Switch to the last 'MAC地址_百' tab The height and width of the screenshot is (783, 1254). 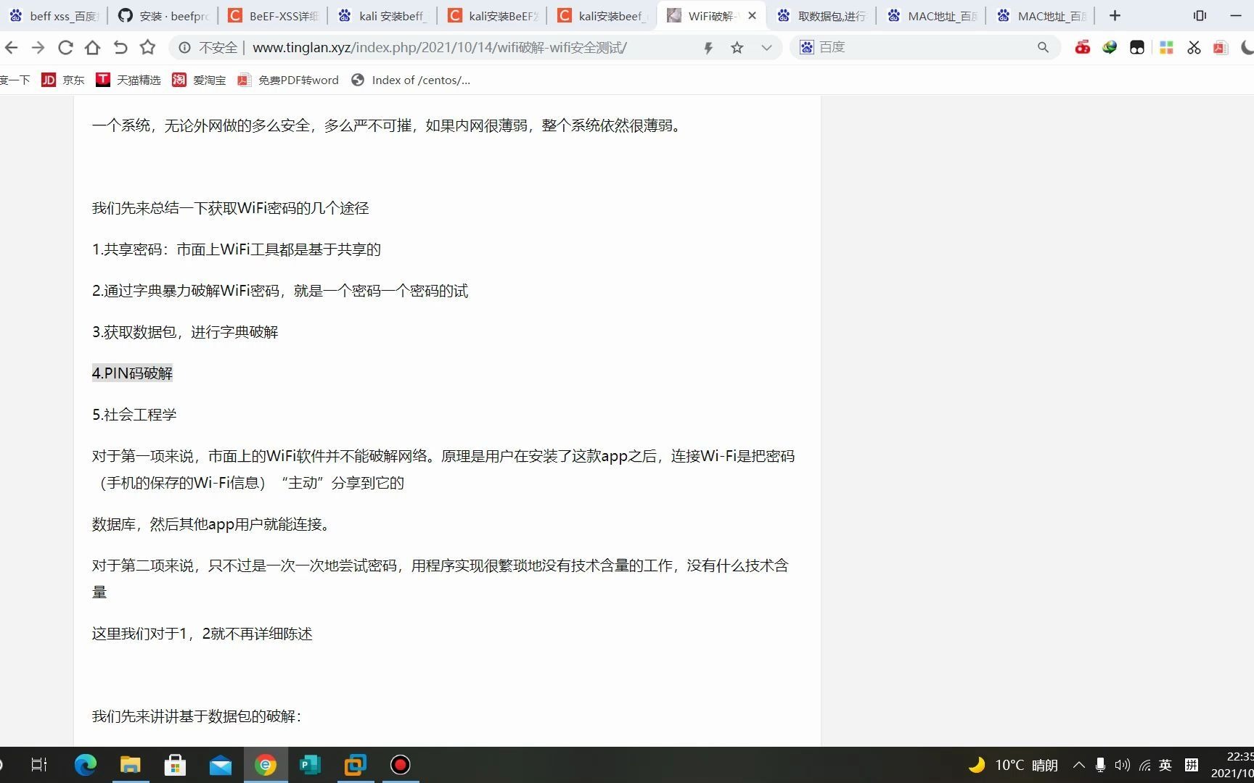(1041, 16)
